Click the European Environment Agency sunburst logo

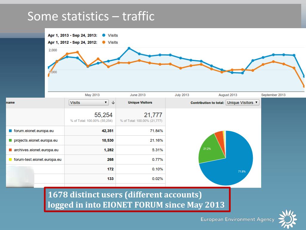[288, 219]
